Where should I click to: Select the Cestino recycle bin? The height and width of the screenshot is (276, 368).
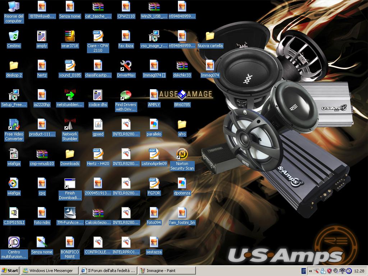pyautogui.click(x=14, y=39)
